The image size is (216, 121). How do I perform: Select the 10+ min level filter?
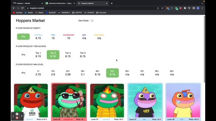(x=53, y=73)
